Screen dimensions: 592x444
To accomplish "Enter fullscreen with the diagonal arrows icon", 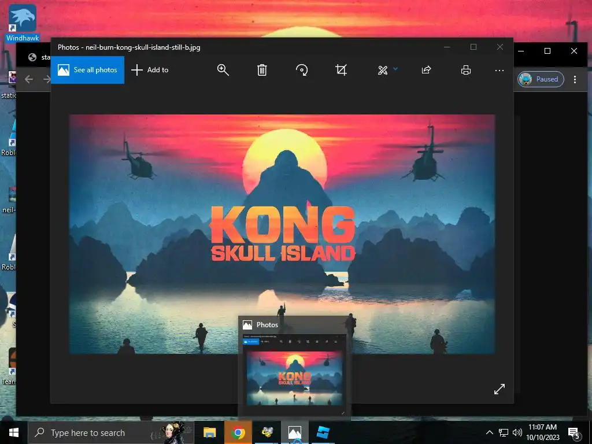I will click(499, 389).
